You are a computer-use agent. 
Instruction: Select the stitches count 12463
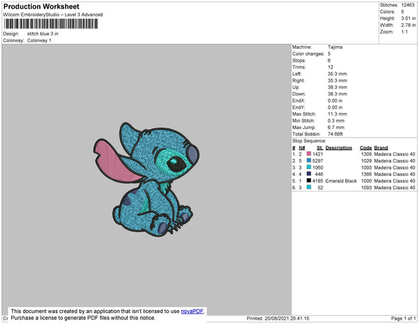coord(408,5)
